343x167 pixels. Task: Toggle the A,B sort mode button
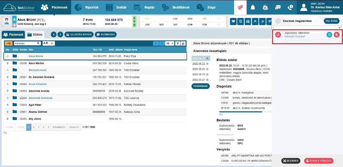(x=46, y=43)
